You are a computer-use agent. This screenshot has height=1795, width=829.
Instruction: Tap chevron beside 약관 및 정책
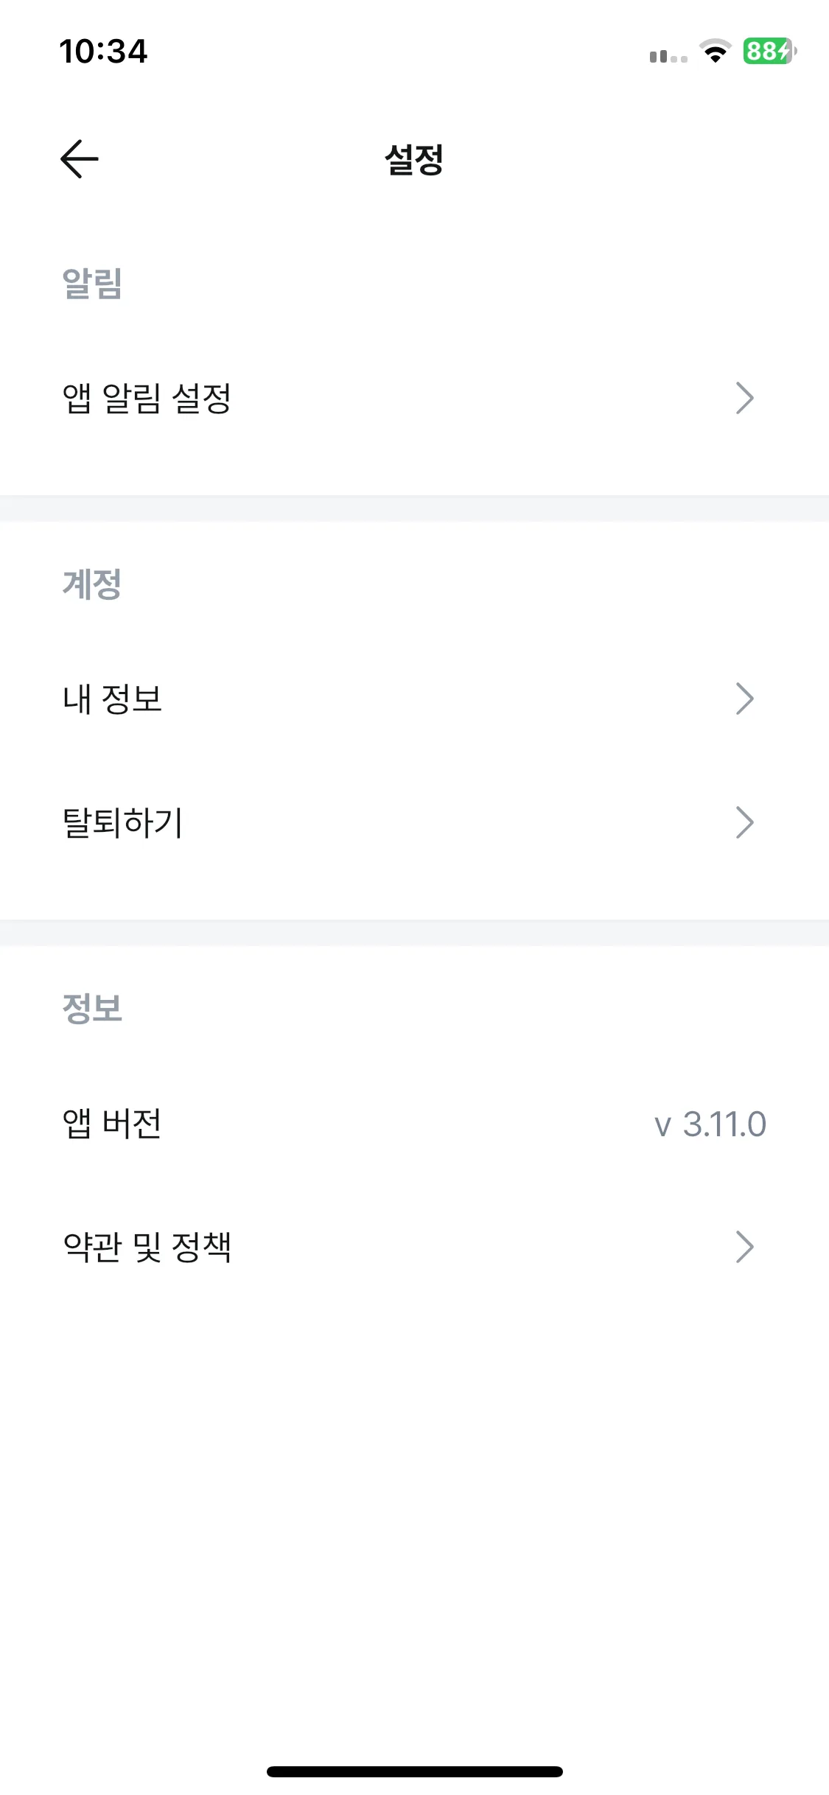[745, 1247]
